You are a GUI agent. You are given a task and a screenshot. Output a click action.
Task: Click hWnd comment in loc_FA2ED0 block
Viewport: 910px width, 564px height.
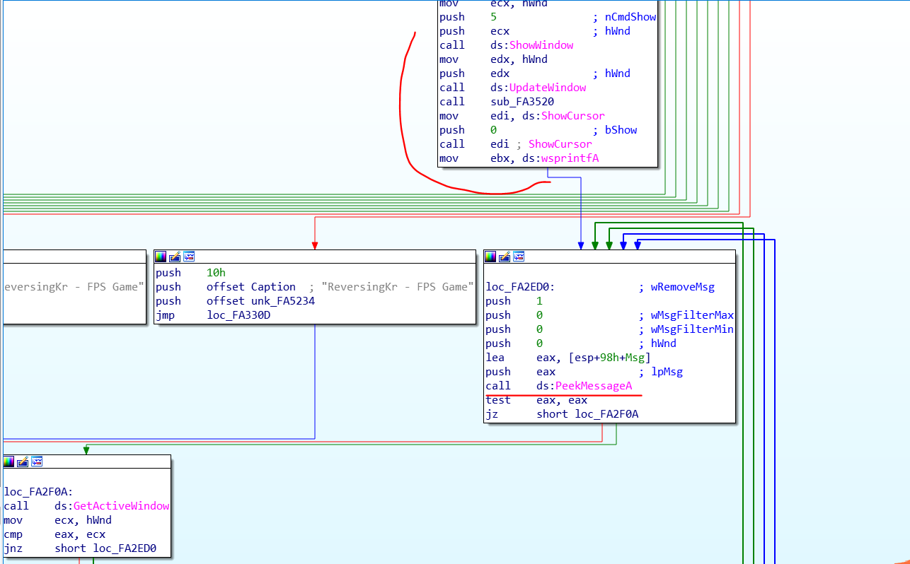pyautogui.click(x=657, y=343)
